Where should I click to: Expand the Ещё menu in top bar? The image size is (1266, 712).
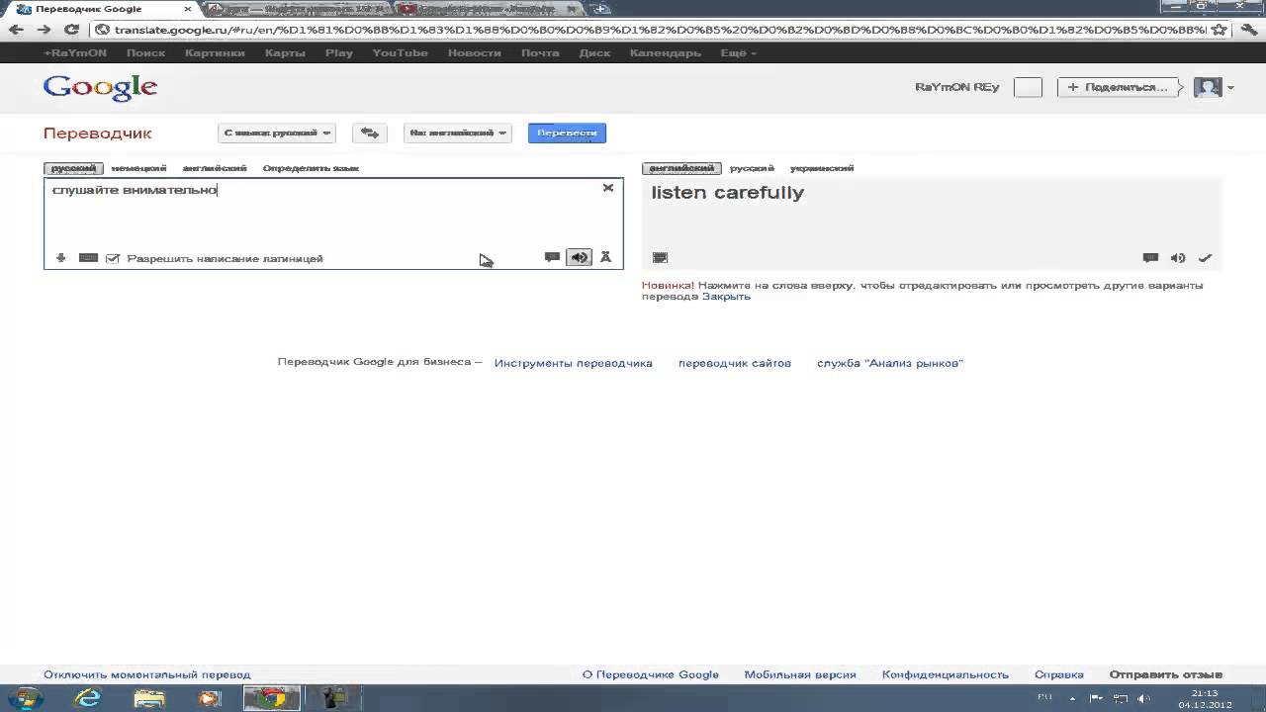point(738,52)
